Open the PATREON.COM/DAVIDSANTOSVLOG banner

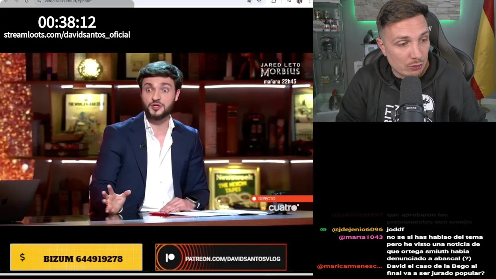221,257
